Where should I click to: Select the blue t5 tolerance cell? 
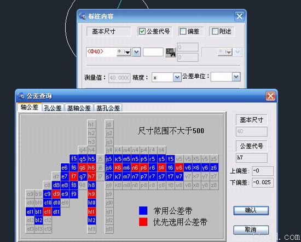[170, 159]
